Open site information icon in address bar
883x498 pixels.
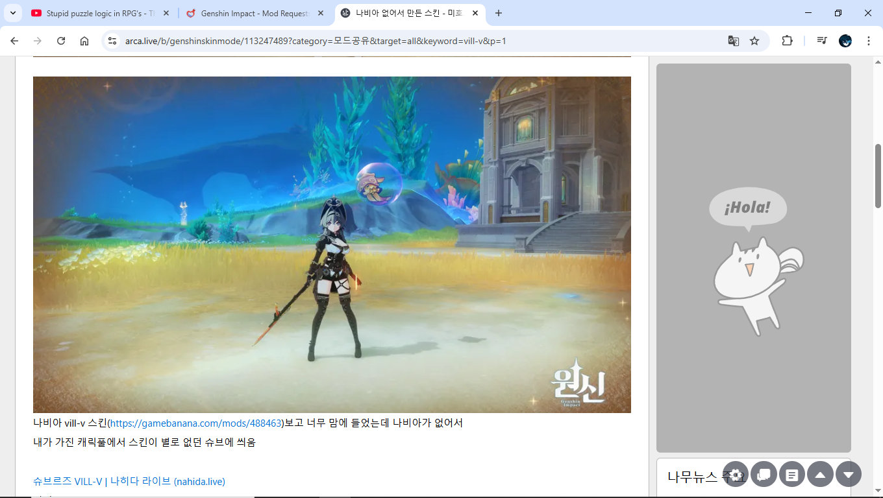point(112,41)
